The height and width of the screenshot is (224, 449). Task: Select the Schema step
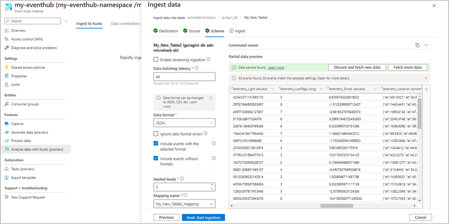click(215, 31)
